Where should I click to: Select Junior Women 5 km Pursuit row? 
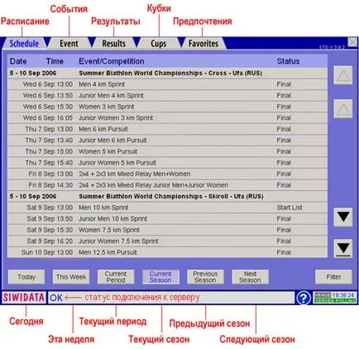167,163
